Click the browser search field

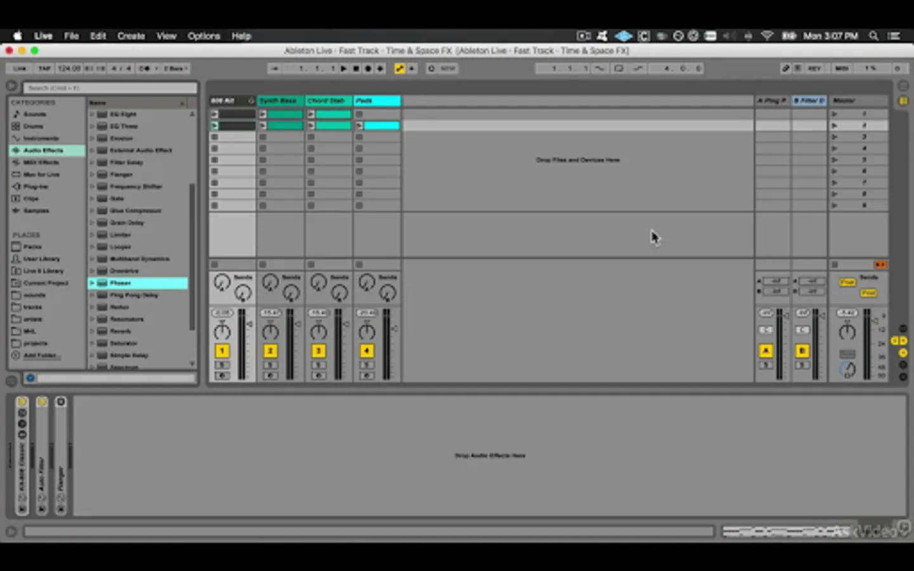(x=110, y=88)
